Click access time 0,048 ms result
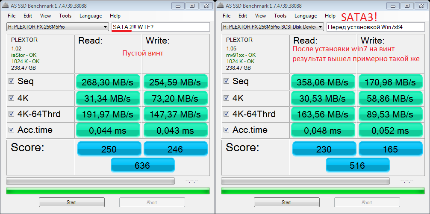This screenshot has height=214, width=430. point(323,130)
